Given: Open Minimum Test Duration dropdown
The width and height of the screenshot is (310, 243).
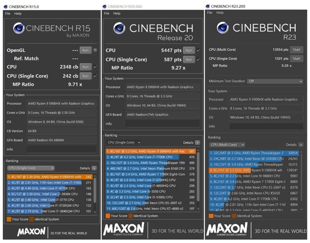Looking at the screenshot, I should [275, 81].
